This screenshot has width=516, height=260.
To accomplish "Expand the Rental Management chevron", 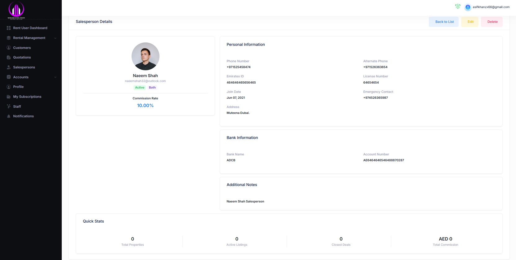I will pos(55,38).
